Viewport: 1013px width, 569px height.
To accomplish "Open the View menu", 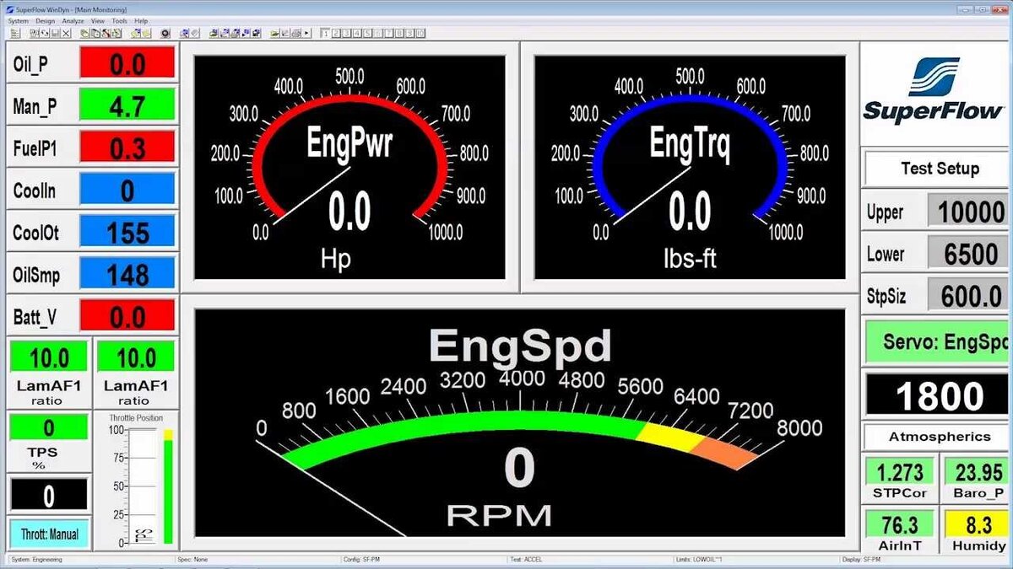I will (98, 20).
